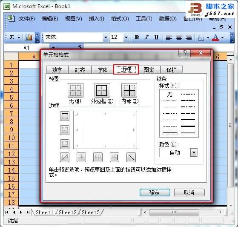This screenshot has width=238, height=227.
Task: Toggle the diagonal down border button
Action: tap(131, 157)
